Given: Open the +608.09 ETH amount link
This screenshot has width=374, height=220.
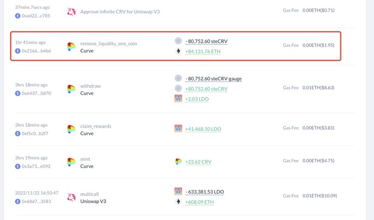Looking at the screenshot, I should [200, 202].
